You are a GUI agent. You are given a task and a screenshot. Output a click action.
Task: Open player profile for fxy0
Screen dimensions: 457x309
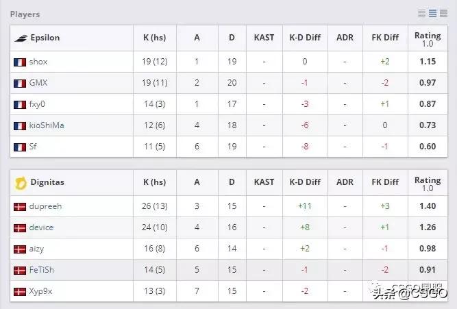click(37, 104)
